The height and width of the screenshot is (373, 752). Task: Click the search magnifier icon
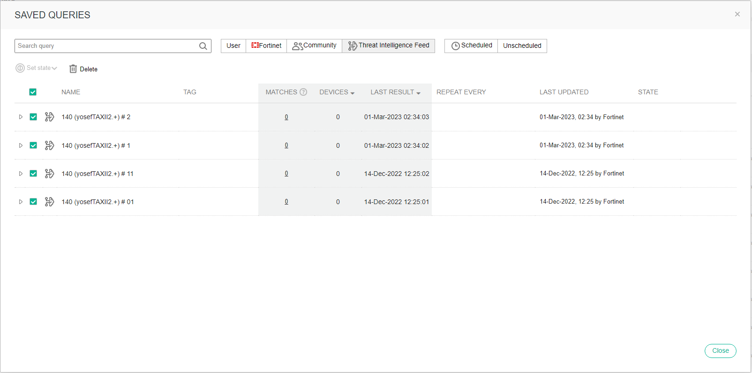pyautogui.click(x=203, y=46)
